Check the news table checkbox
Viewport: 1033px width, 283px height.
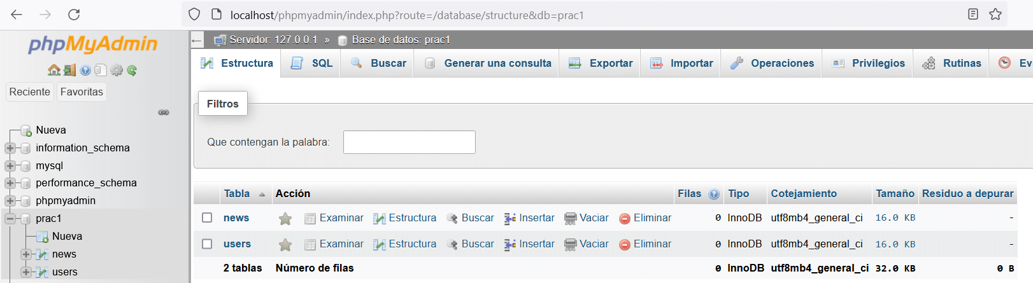point(207,217)
